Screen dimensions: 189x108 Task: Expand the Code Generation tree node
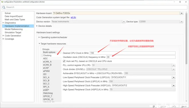click(3, 36)
